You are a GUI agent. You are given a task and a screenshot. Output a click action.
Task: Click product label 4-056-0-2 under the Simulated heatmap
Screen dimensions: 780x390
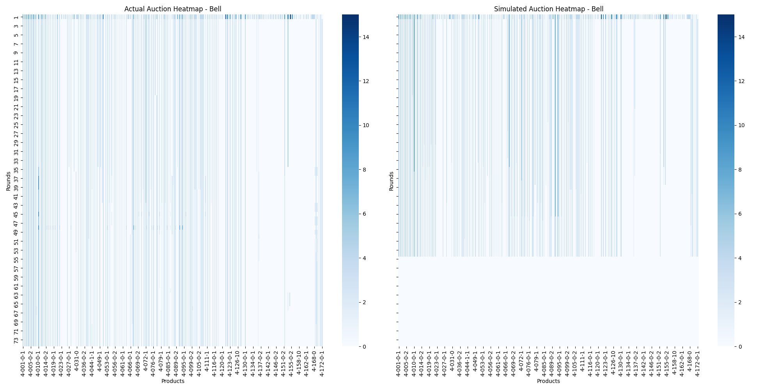[x=491, y=363]
